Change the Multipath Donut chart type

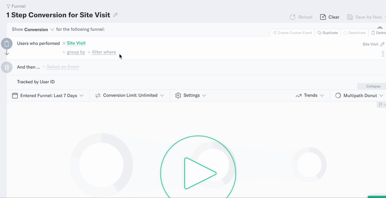359,96
